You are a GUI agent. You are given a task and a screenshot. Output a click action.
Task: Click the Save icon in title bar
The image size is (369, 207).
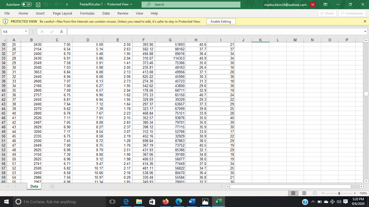(x=38, y=5)
